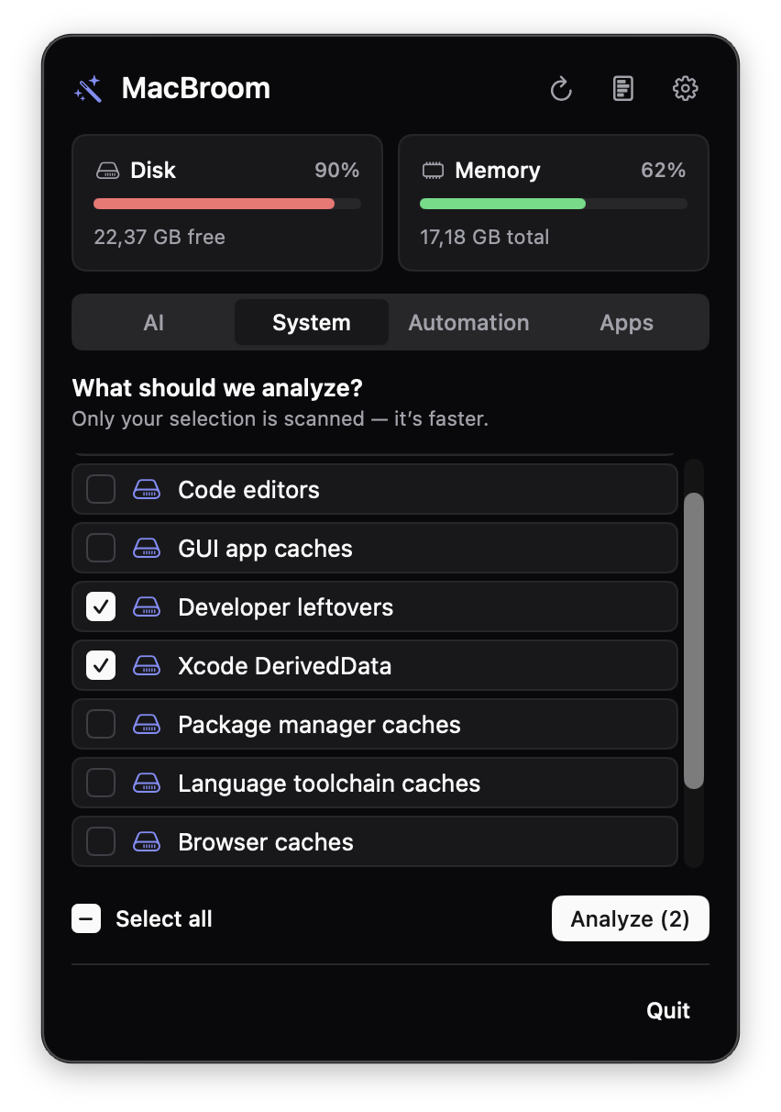Click the 'Select all' label text
The image size is (781, 1112).
click(164, 918)
